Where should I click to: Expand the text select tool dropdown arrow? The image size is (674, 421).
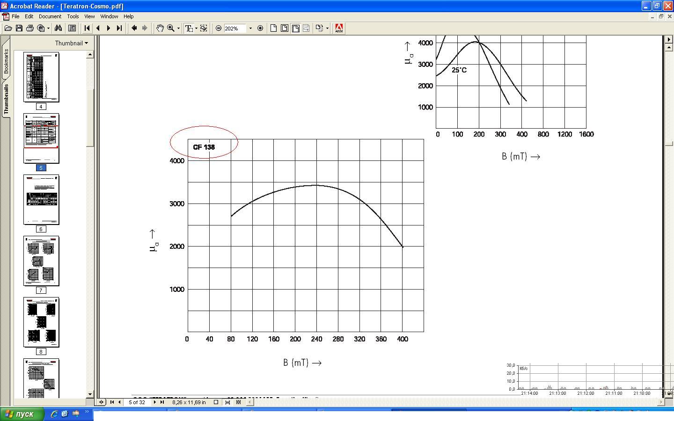(x=196, y=28)
